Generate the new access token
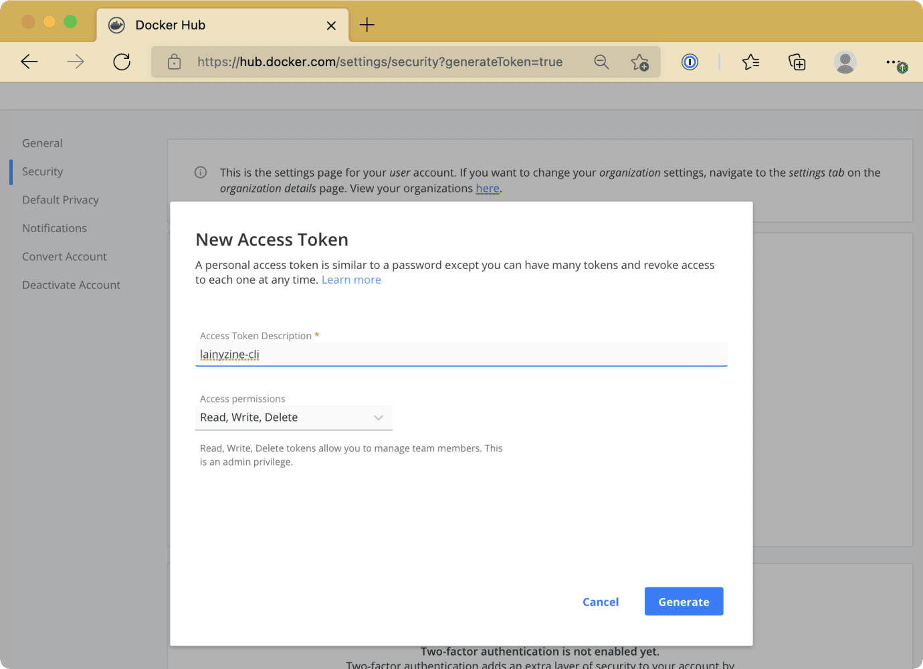 [x=684, y=601]
